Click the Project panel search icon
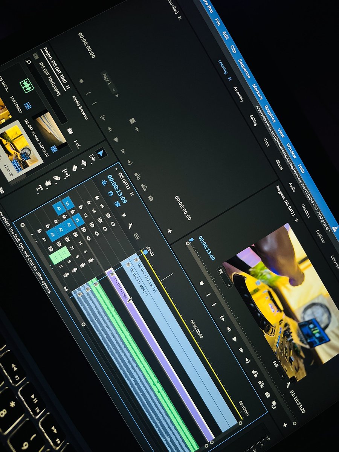Image resolution: width=339 pixels, height=452 pixels. pos(28,62)
